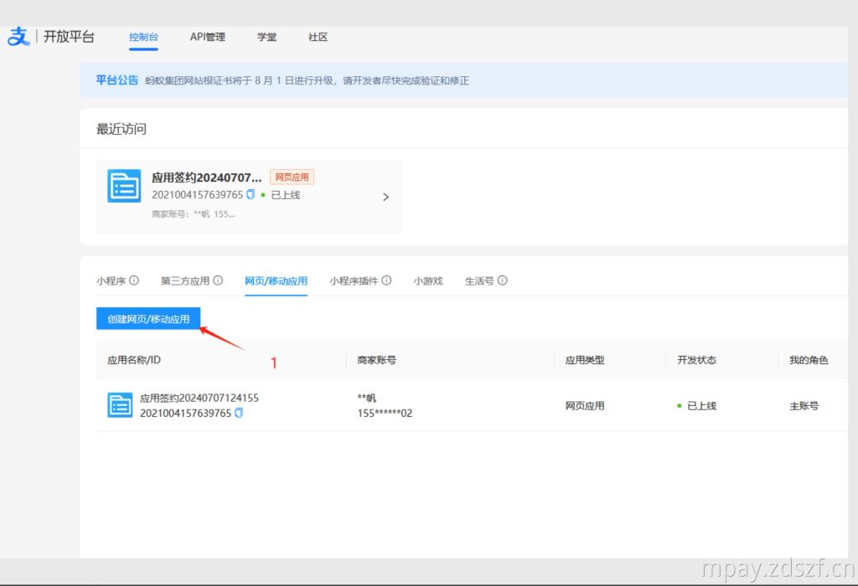858x586 pixels.
Task: Open 社区 in the top navigation
Action: [318, 37]
